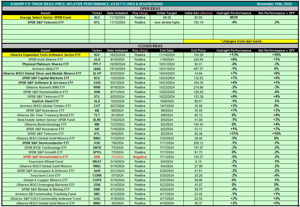Click the "new all-time highs" target cell

(167, 22)
